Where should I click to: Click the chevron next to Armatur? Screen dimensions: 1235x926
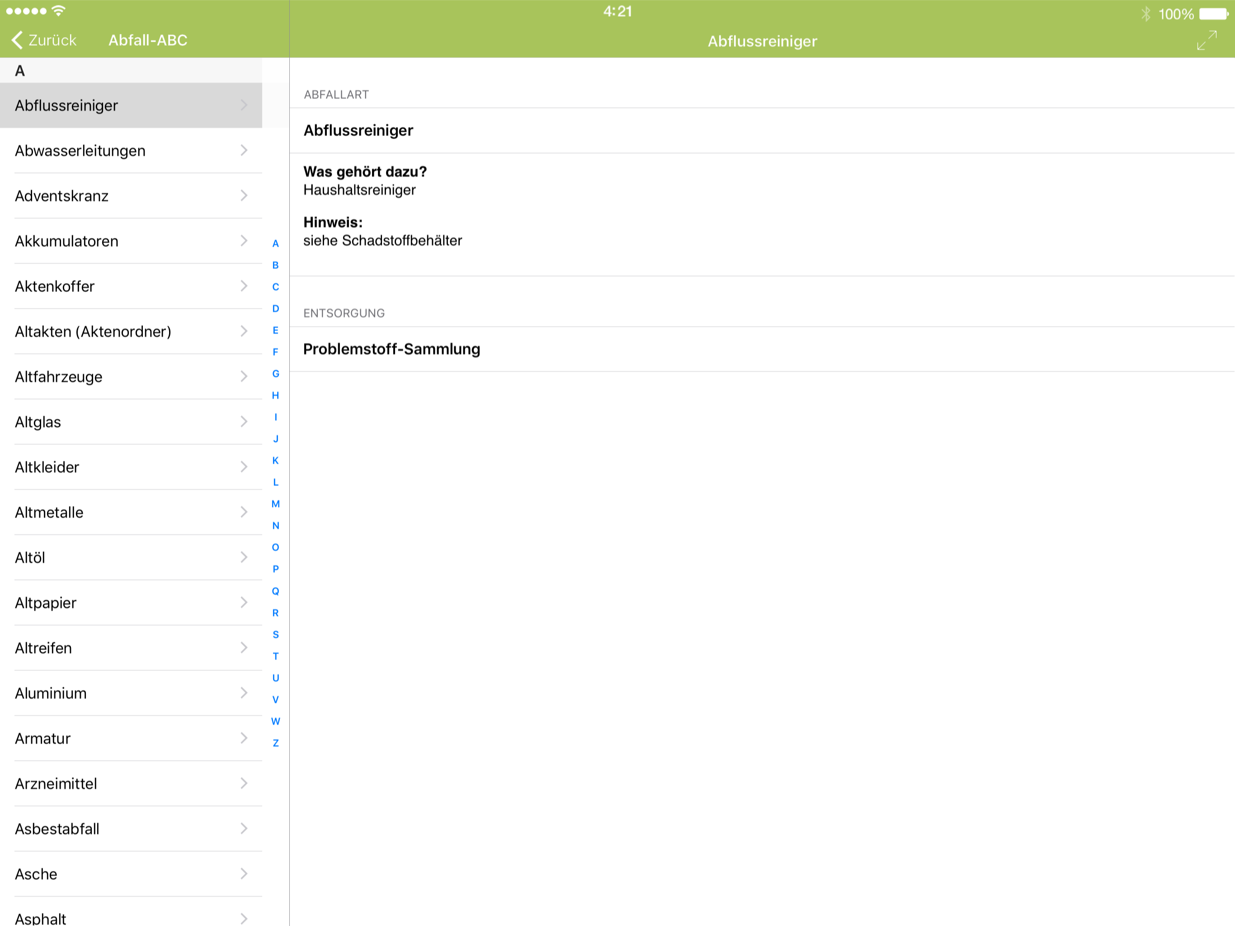point(244,738)
